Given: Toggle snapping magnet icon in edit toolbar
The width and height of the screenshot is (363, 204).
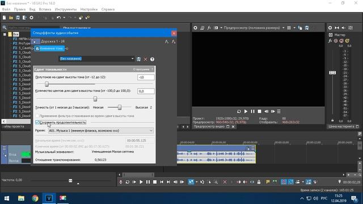Looking at the screenshot, I should click(x=284, y=182).
